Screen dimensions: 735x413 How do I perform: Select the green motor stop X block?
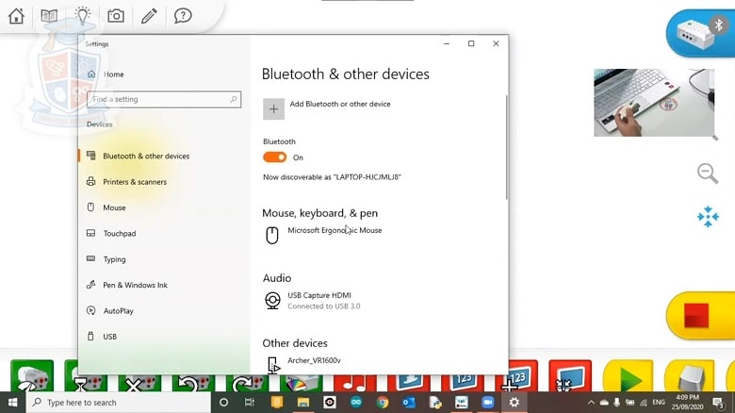(139, 383)
